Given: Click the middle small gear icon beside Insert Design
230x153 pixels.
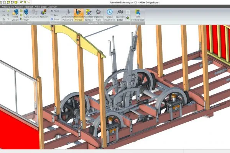Looking at the screenshot, I should pyautogui.click(x=21, y=15).
